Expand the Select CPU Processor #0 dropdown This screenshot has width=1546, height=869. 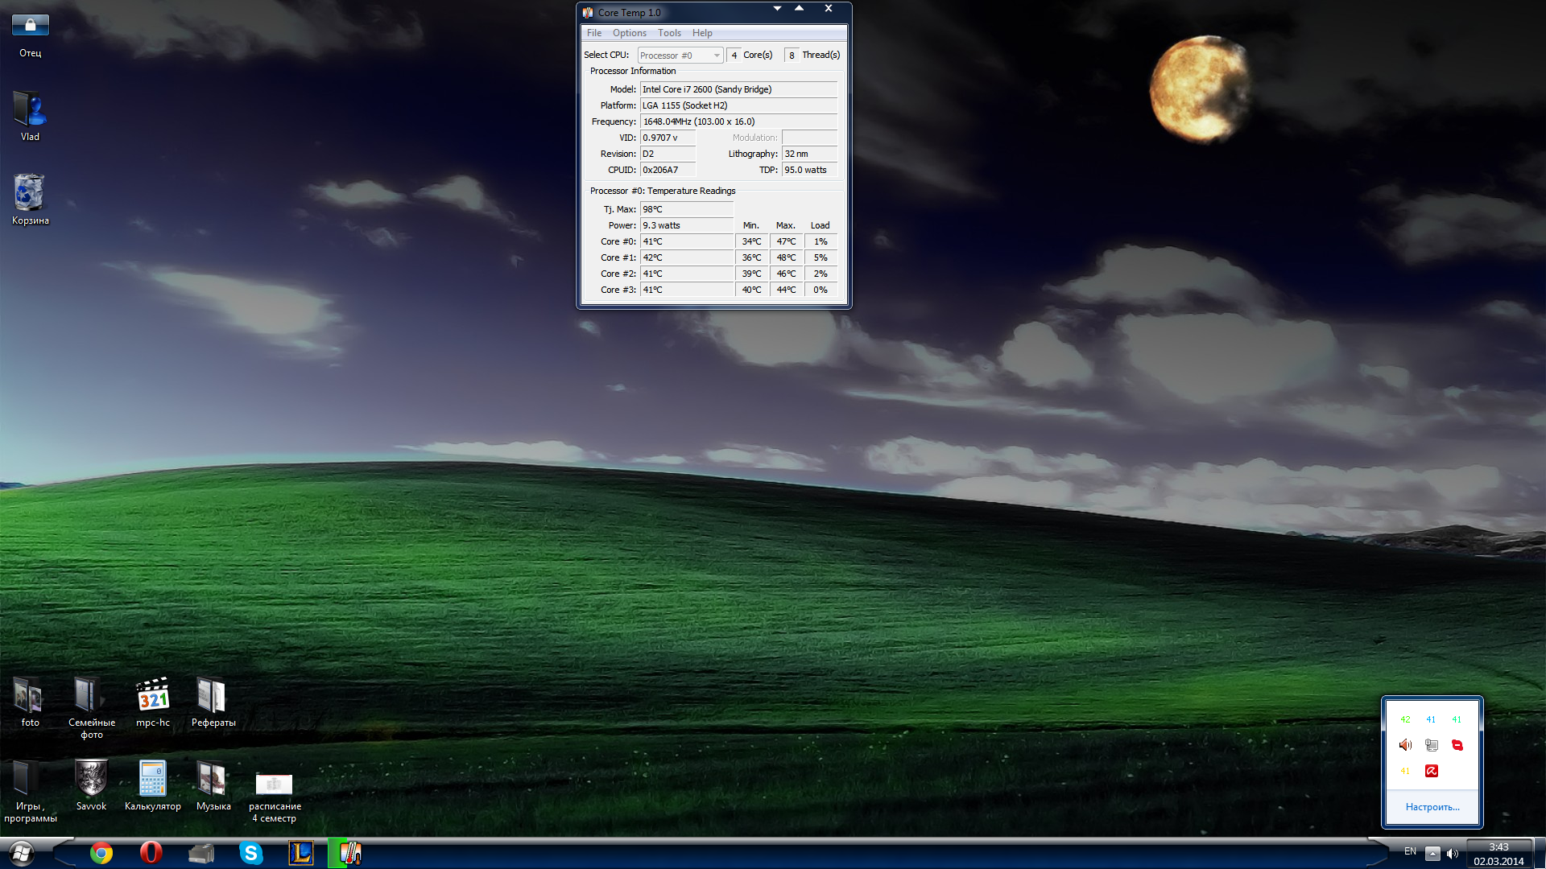(x=680, y=56)
